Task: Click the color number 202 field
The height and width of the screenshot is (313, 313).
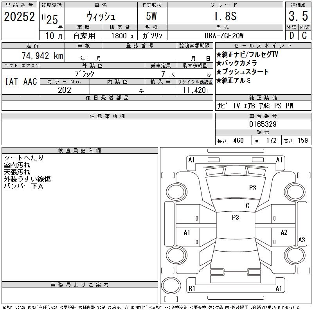Action: pos(65,90)
